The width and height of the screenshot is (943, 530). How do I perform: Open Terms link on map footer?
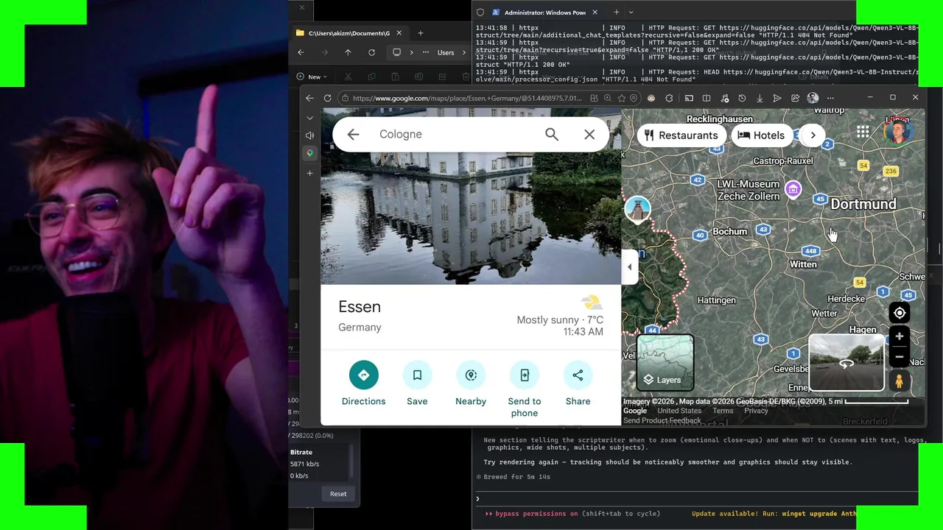pos(723,411)
